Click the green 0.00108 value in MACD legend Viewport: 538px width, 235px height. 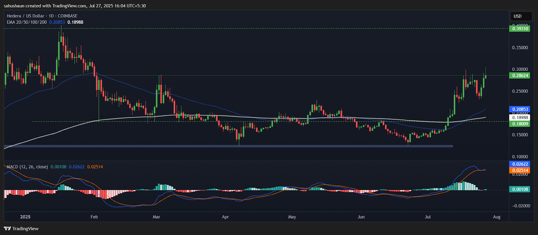[x=59, y=167]
